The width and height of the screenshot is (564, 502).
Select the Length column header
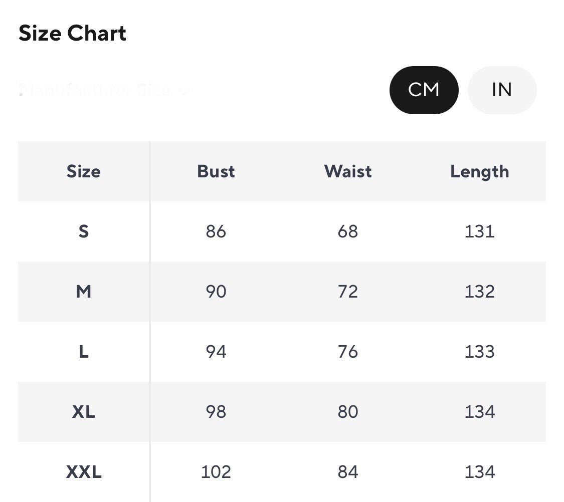point(479,171)
